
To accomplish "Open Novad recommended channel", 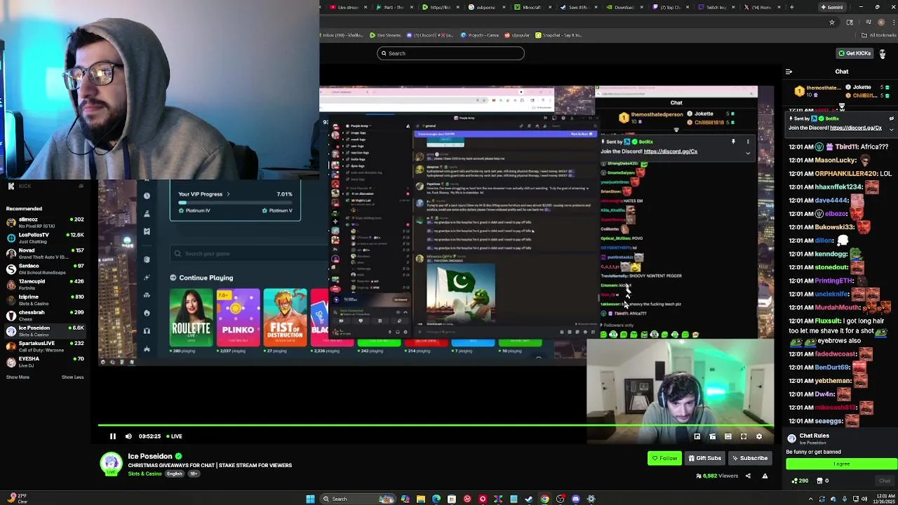I will [45, 252].
